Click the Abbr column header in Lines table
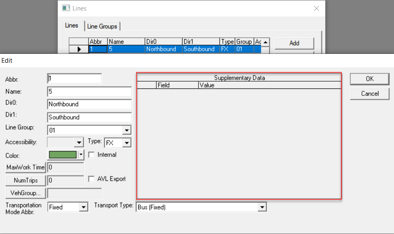 point(98,42)
